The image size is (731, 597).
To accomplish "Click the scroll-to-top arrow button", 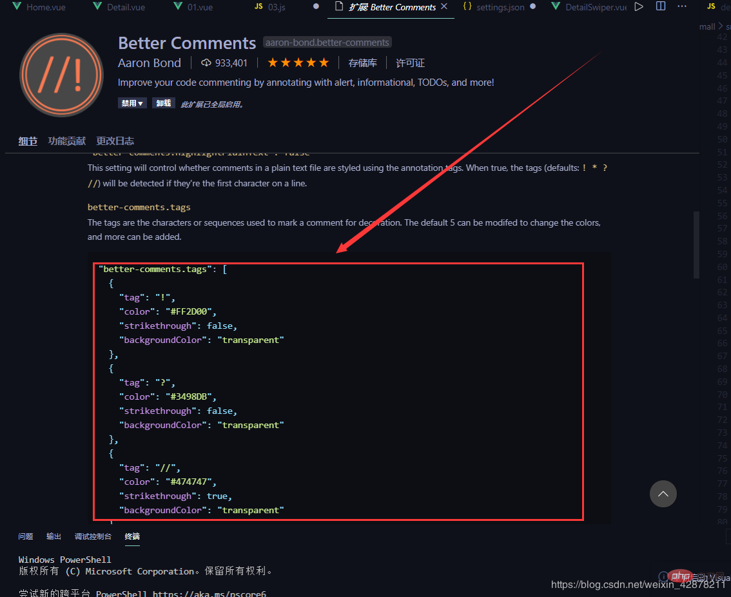I will click(x=663, y=494).
